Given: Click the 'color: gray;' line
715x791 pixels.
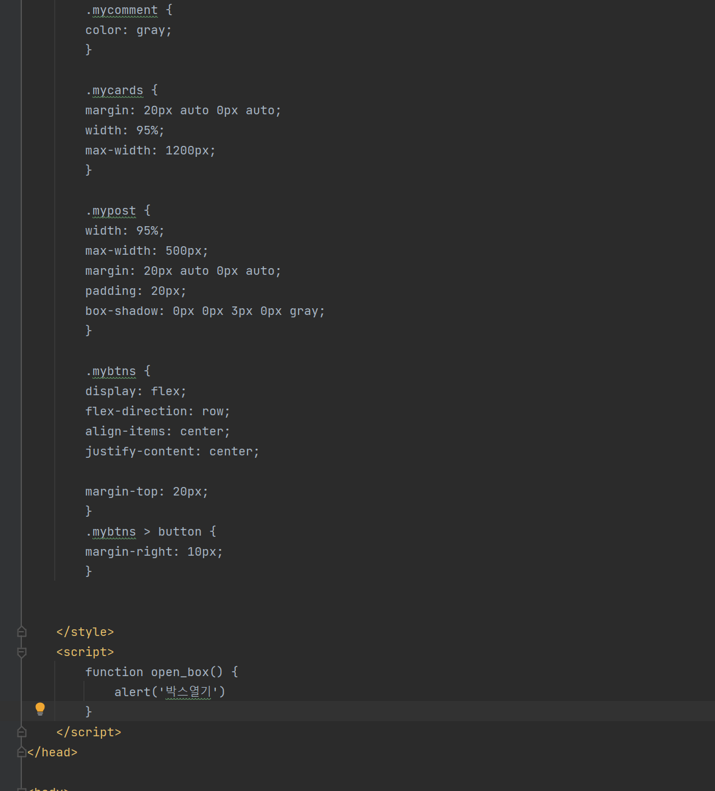Looking at the screenshot, I should click(128, 30).
